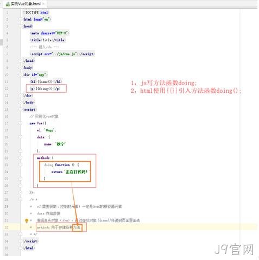
Task: Toggle fold marker at closing /script line
Action: (x=20, y=241)
